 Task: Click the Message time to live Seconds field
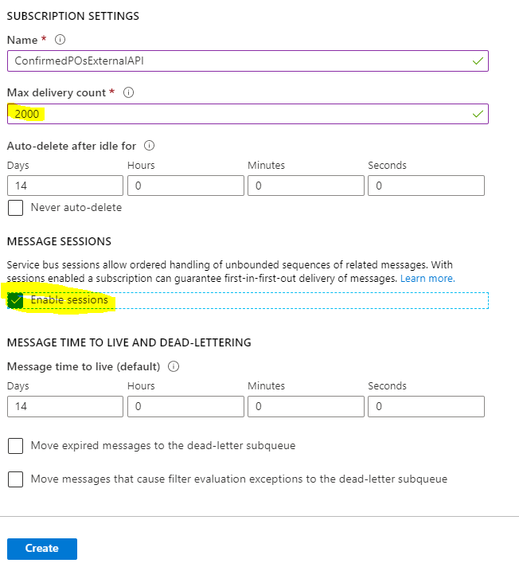pyautogui.click(x=426, y=406)
